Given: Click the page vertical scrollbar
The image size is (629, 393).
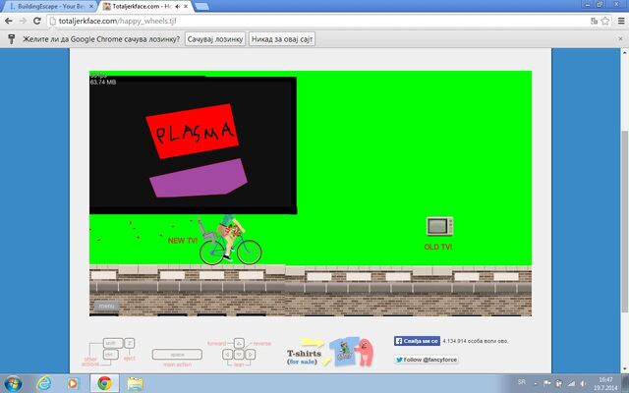Looking at the screenshot, I should (625, 220).
